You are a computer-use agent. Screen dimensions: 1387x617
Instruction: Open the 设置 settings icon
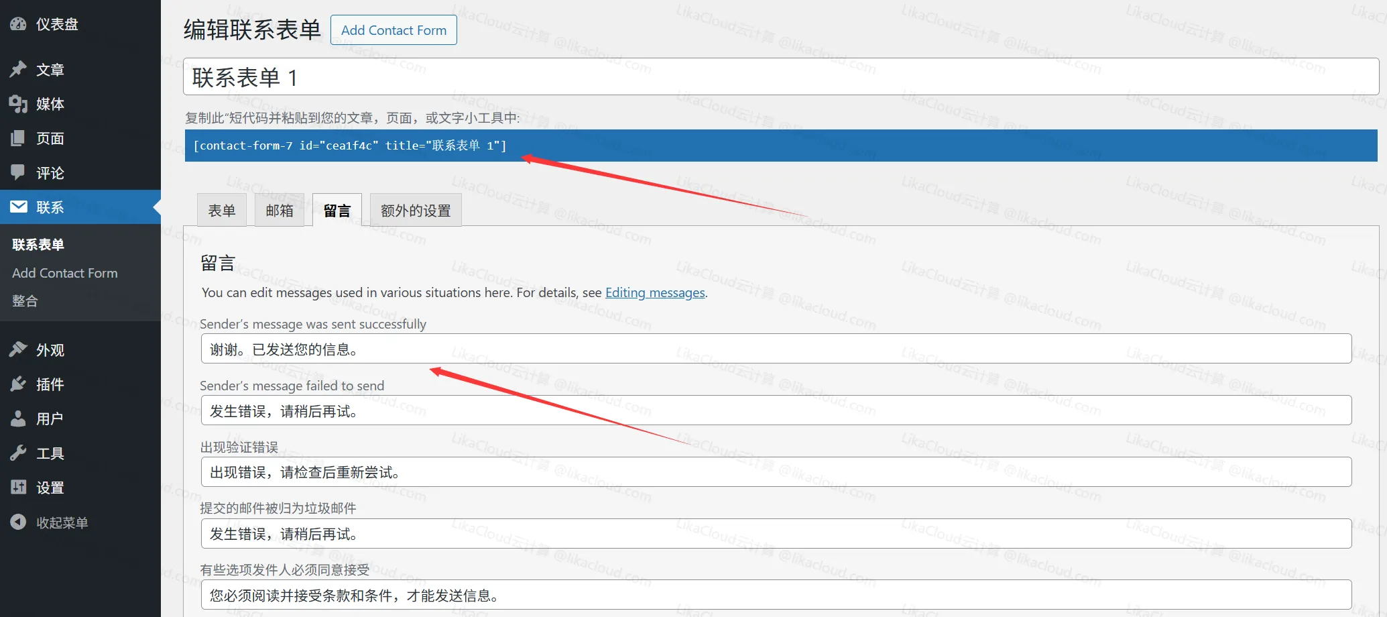(x=18, y=487)
